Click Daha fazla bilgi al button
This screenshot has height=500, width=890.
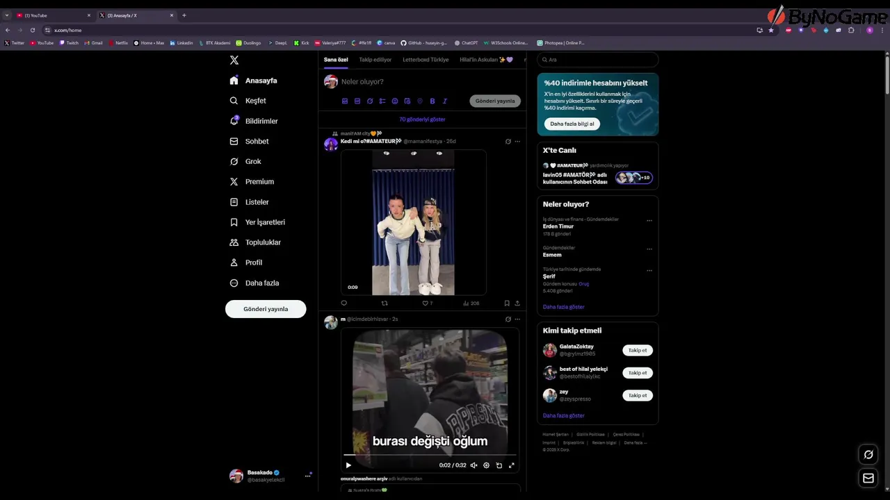click(572, 124)
